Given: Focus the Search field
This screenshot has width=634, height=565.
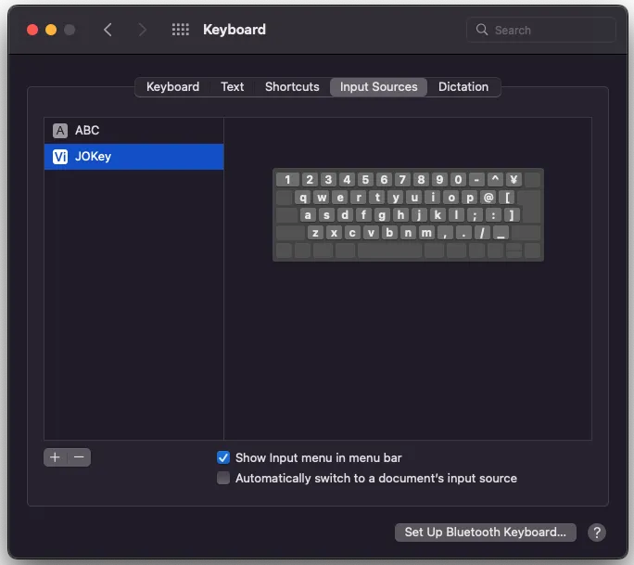Looking at the screenshot, I should [x=541, y=30].
